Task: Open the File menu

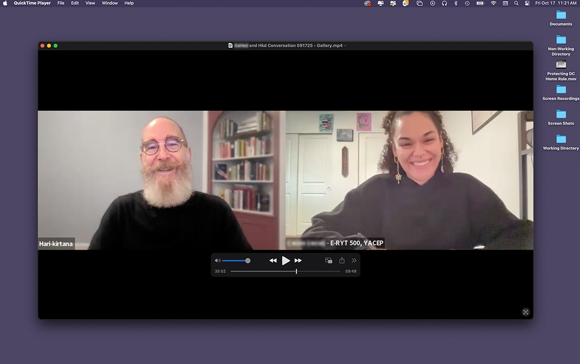Action: [61, 3]
